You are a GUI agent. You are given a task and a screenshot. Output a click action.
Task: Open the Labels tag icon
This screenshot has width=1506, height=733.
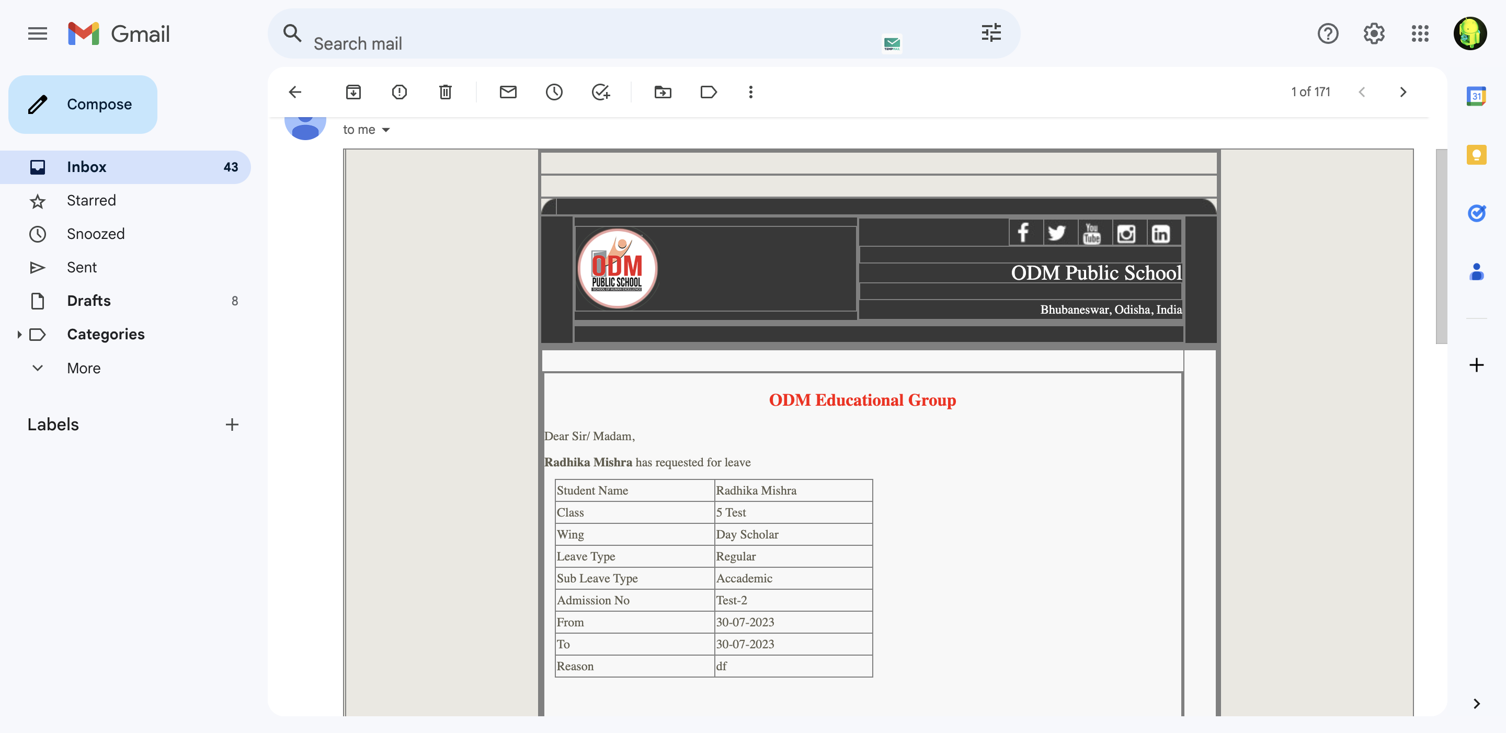(709, 92)
